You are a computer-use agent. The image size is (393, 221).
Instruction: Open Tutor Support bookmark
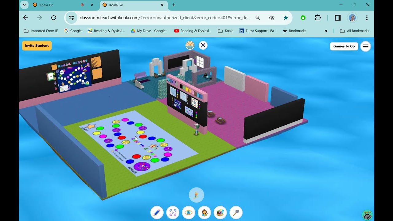pos(258,31)
